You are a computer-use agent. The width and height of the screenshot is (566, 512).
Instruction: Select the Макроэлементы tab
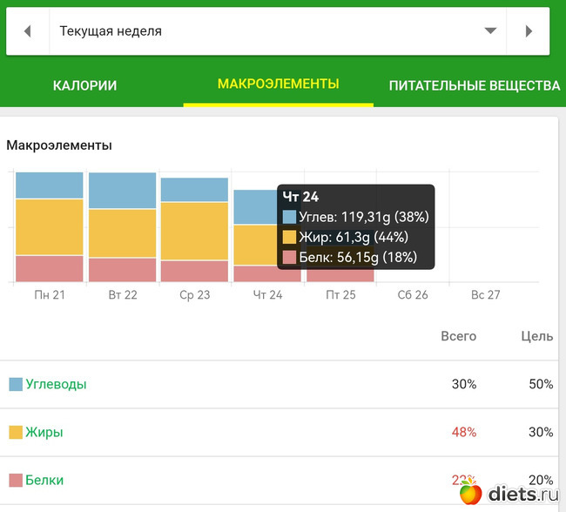pos(278,84)
